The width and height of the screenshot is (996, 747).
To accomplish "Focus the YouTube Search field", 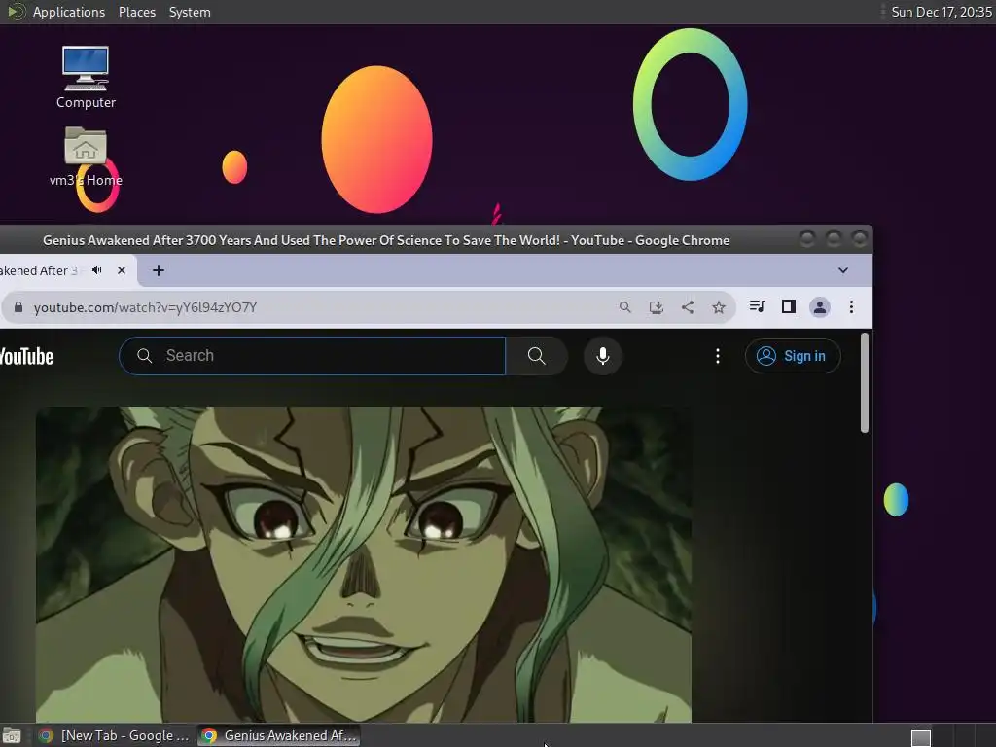I will point(312,356).
